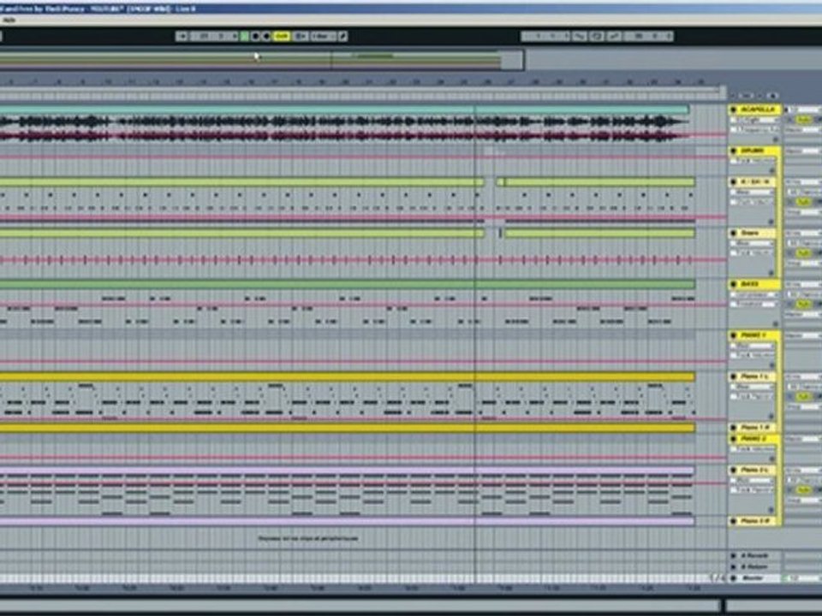
Task: Click the loop length field
Action: [x=650, y=36]
